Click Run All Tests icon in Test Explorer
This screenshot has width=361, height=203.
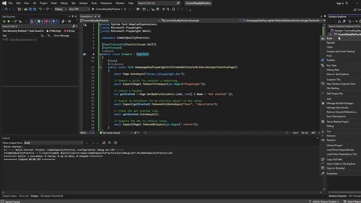click(x=4, y=21)
